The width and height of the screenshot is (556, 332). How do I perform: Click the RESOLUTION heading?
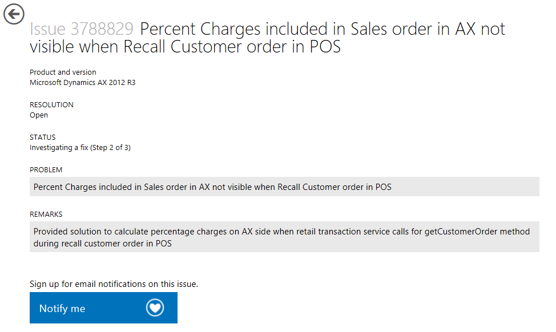click(x=51, y=105)
